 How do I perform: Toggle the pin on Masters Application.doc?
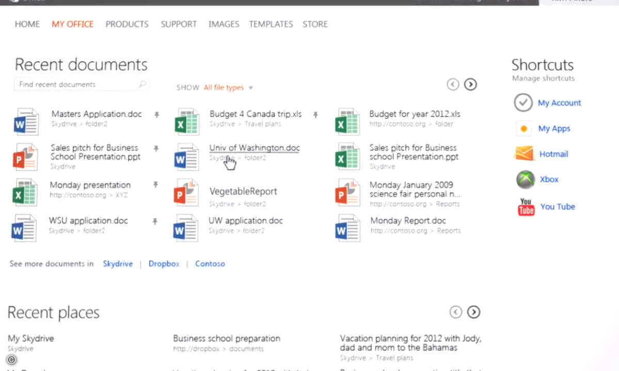[156, 115]
